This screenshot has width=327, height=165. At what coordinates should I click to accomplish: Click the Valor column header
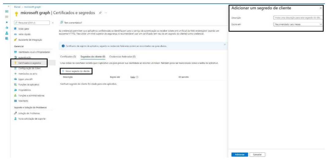(133, 77)
